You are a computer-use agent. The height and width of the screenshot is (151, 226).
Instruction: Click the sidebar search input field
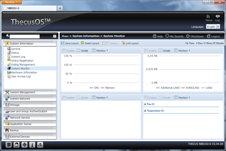(24, 36)
